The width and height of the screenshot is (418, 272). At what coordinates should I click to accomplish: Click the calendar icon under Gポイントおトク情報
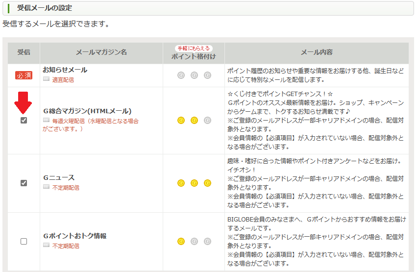47,246
